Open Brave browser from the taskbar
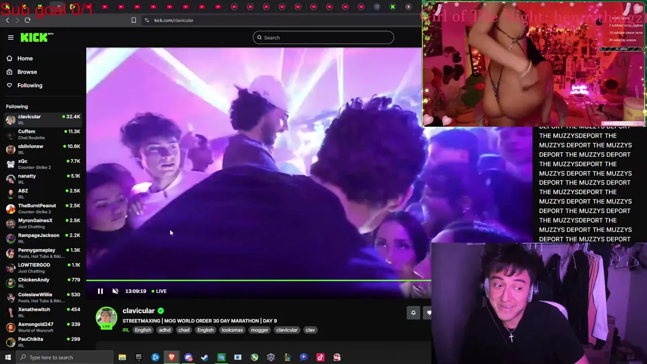Viewport: 647px width, 364px height. 172,357
